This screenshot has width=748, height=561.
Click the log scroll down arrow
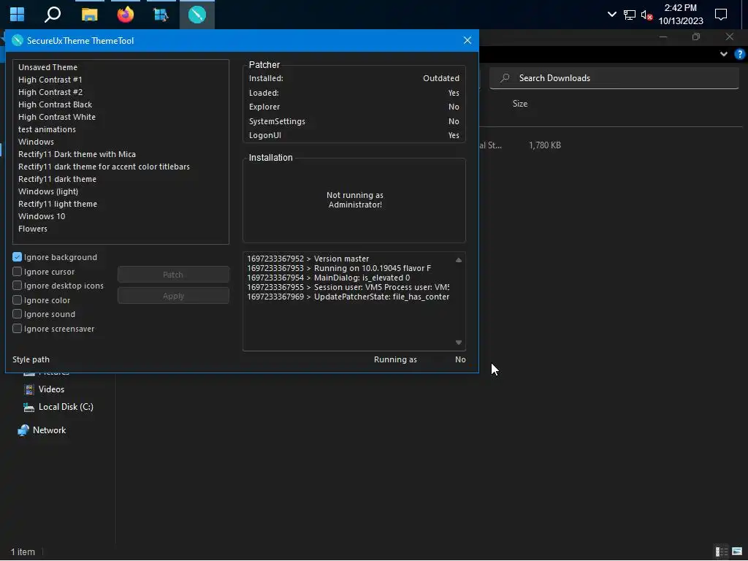(459, 343)
